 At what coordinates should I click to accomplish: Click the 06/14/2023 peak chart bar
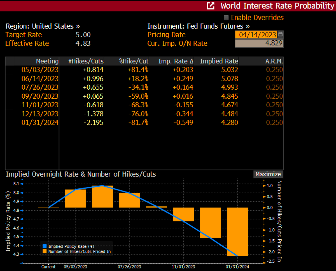point(102,196)
